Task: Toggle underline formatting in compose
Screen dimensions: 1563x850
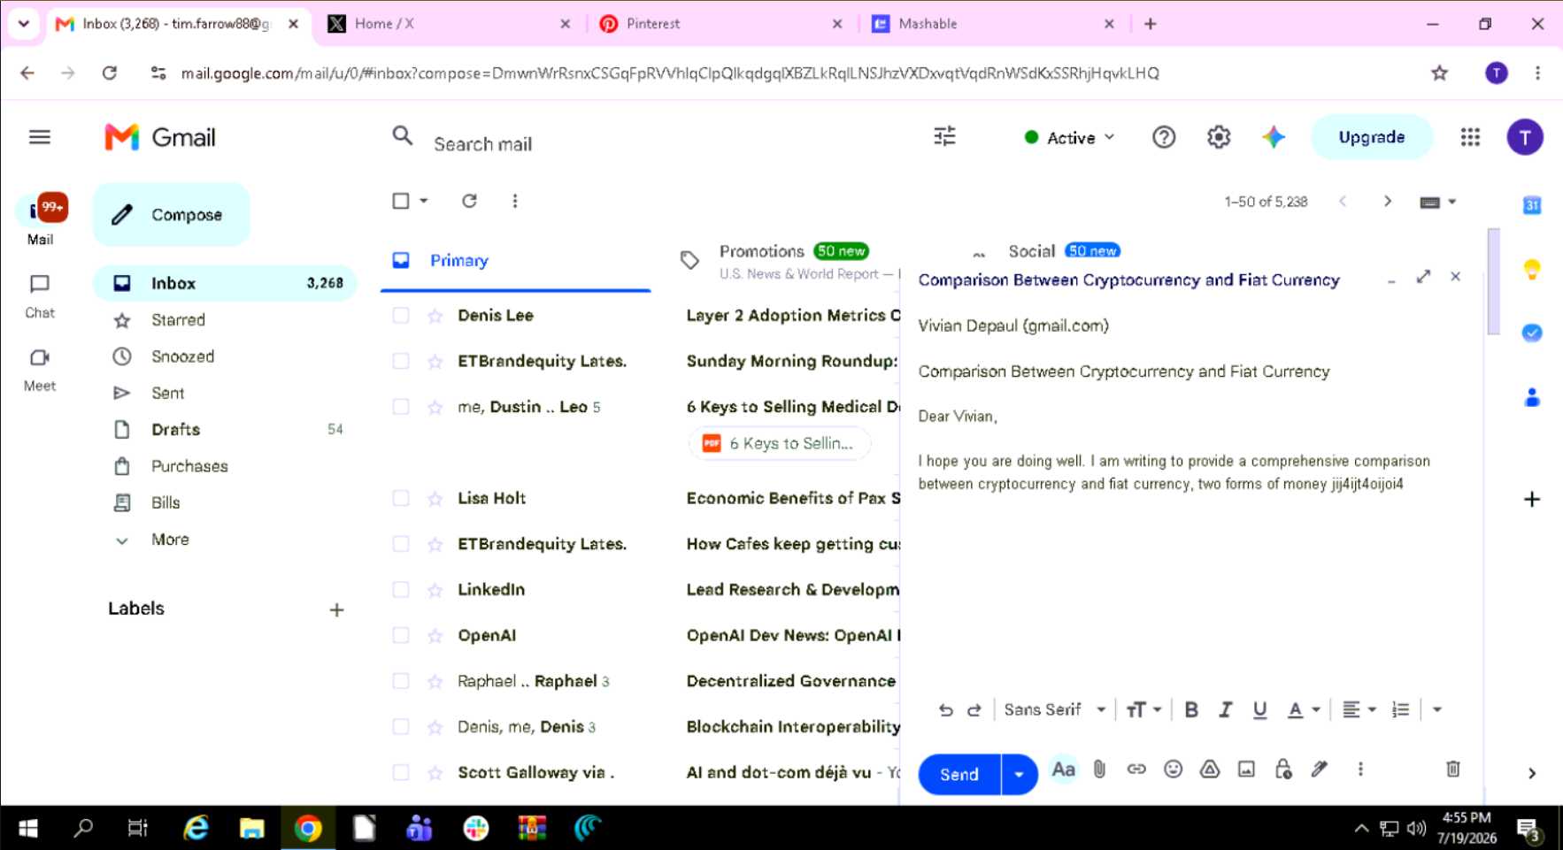Action: [1259, 709]
